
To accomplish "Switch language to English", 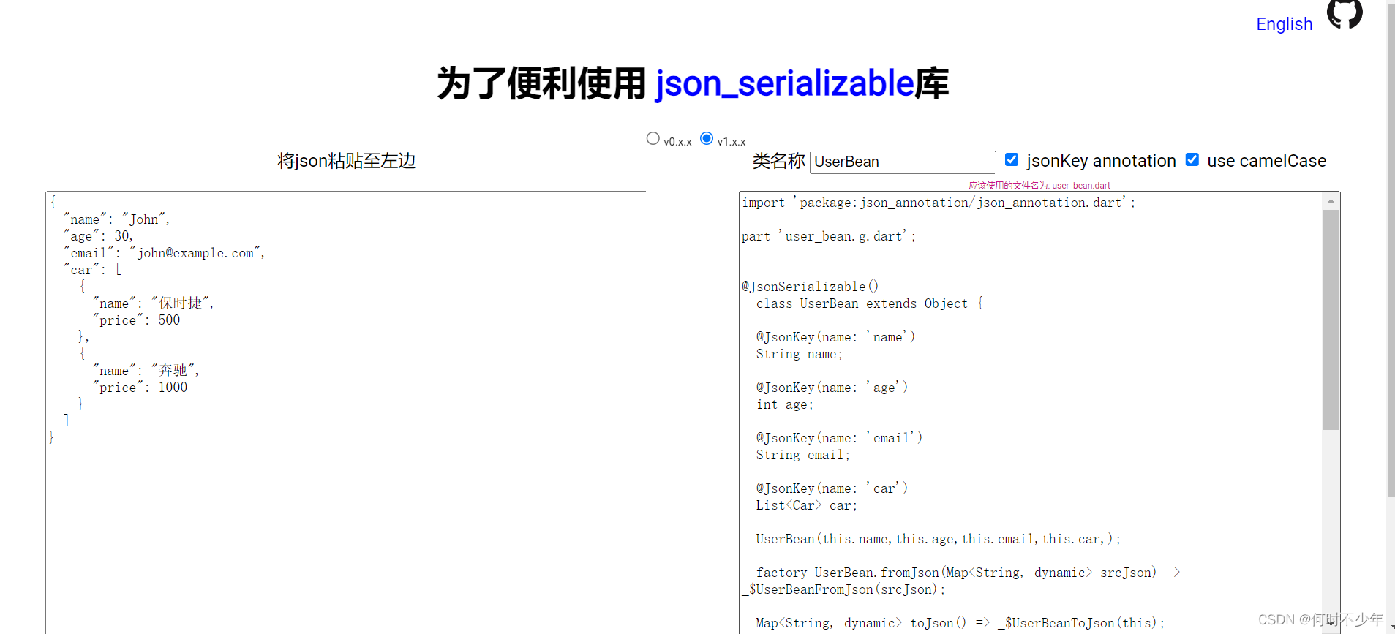I will coord(1284,24).
